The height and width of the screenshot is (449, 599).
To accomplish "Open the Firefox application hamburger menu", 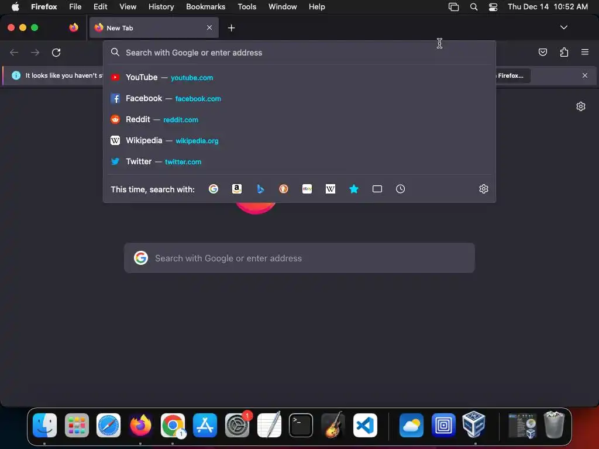I will click(585, 52).
